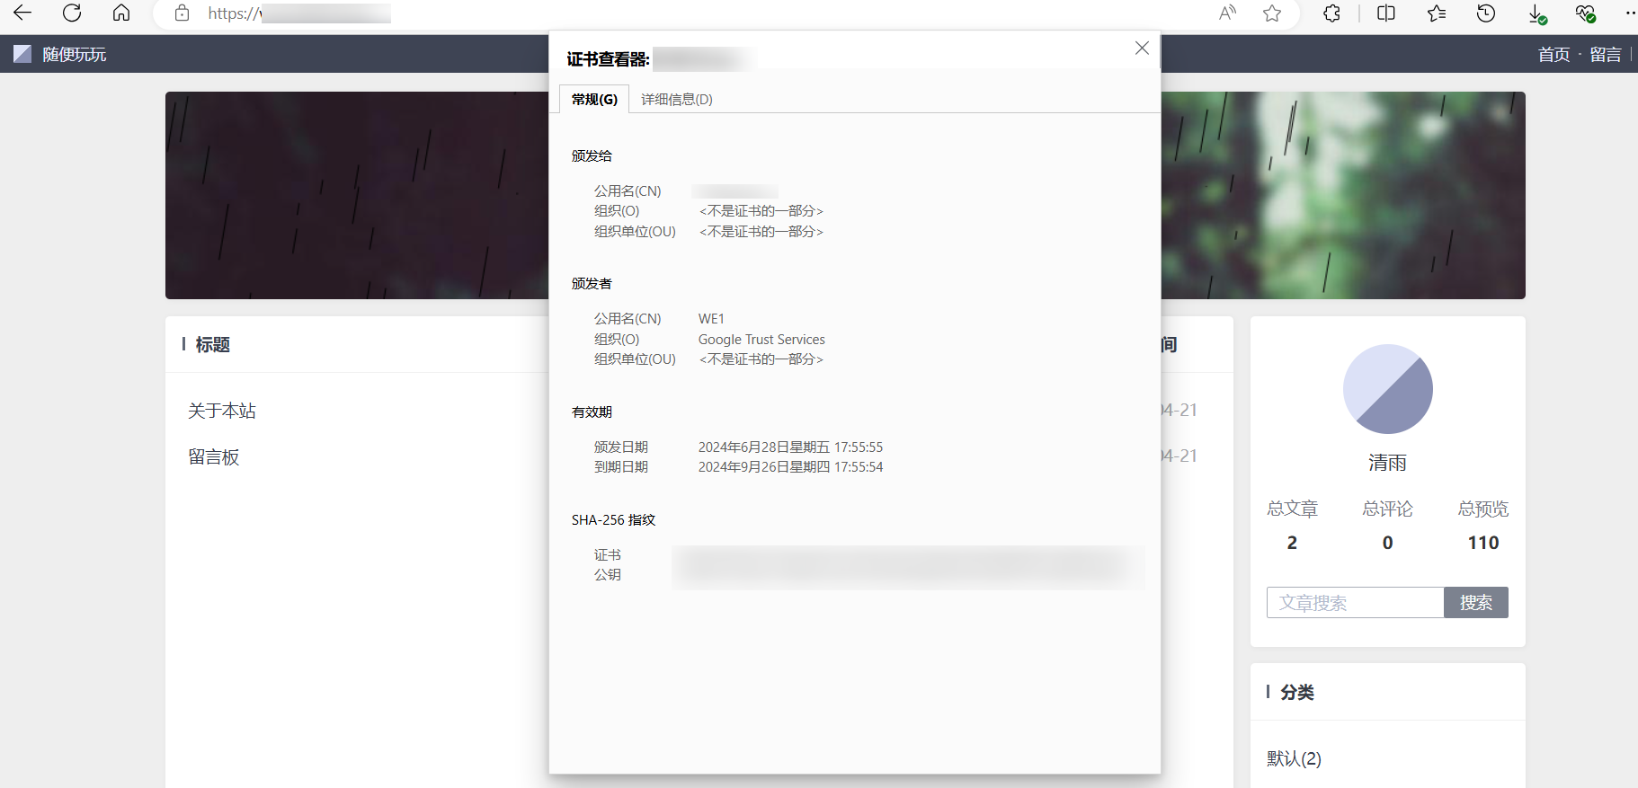This screenshot has width=1638, height=788.
Task: Open the read aloud icon
Action: click(x=1227, y=13)
